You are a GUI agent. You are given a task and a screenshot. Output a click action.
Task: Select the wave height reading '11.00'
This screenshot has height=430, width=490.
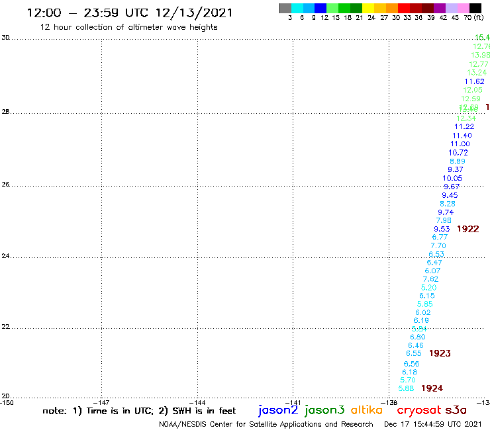click(x=460, y=144)
